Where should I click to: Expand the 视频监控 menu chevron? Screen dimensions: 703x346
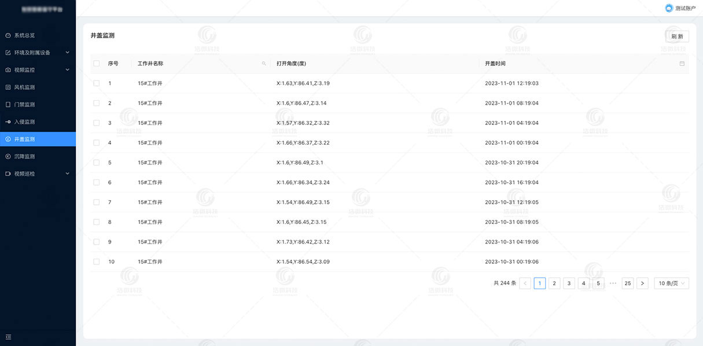(67, 70)
